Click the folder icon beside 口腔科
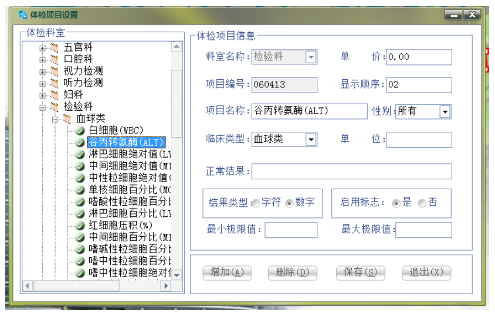The width and height of the screenshot is (495, 314). pos(55,59)
